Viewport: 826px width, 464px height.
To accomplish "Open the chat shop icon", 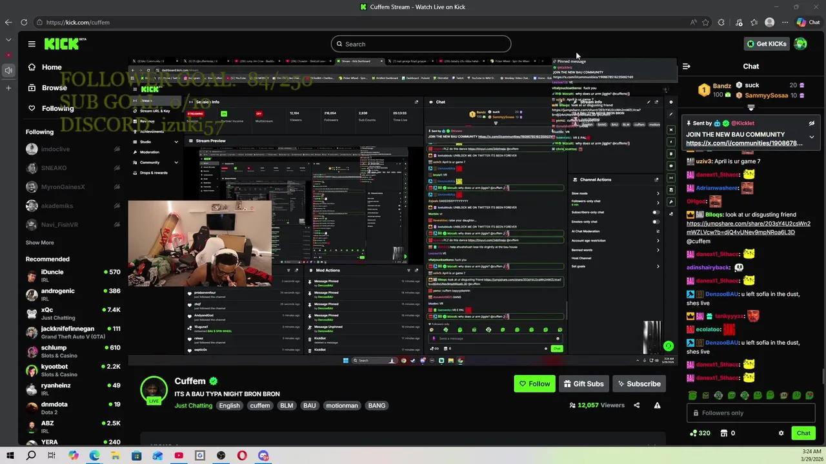I will 724,433.
